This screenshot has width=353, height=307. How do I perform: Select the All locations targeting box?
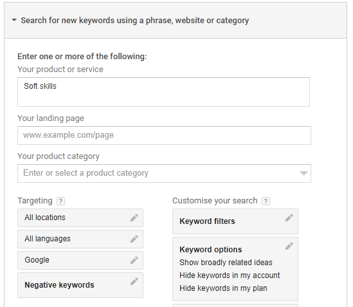pyautogui.click(x=80, y=218)
